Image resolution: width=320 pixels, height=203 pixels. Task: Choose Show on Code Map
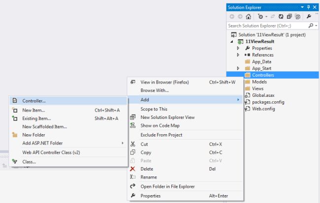[x=185, y=126]
